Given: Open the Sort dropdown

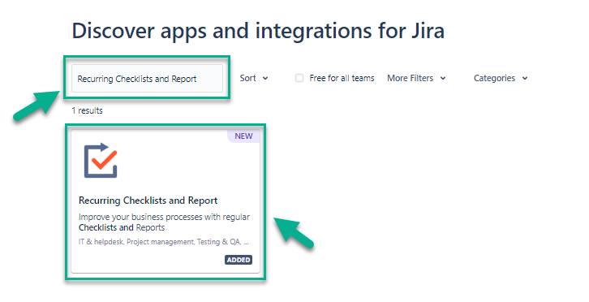Looking at the screenshot, I should click(x=254, y=78).
